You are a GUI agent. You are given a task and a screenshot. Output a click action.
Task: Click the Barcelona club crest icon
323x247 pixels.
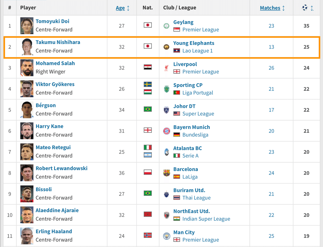167,173
